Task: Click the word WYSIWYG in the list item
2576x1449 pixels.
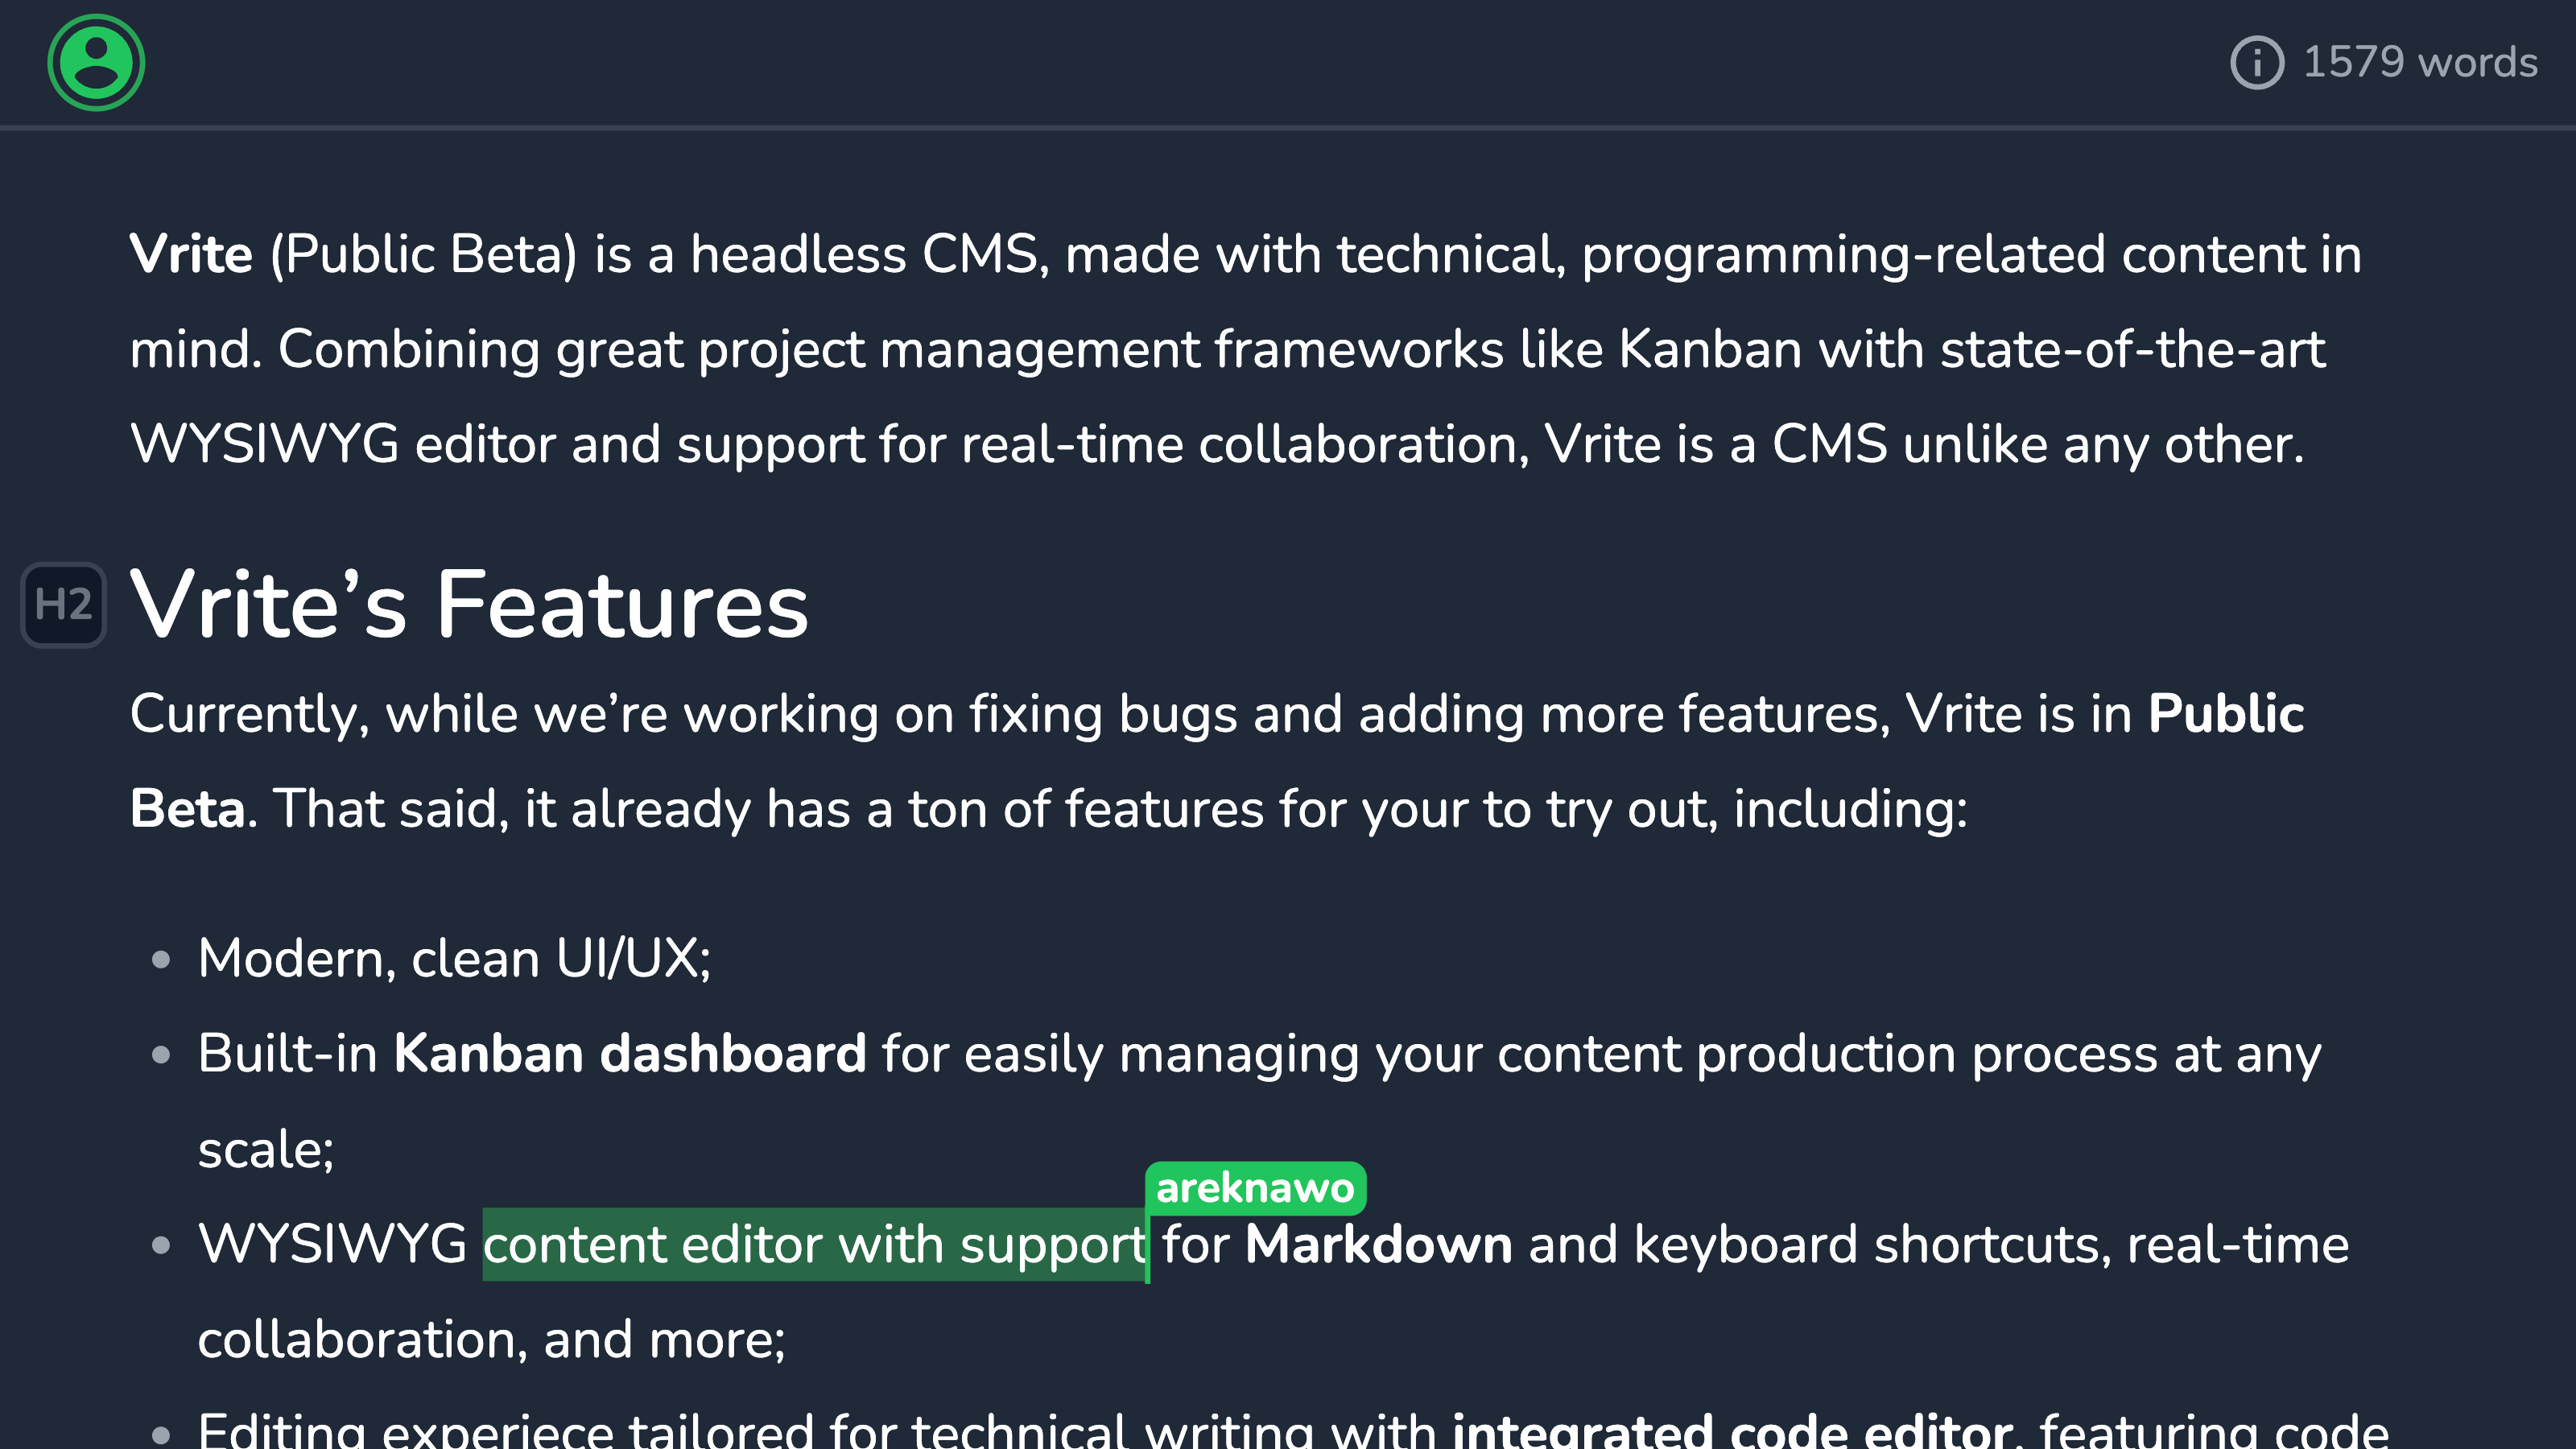Action: (x=332, y=1244)
